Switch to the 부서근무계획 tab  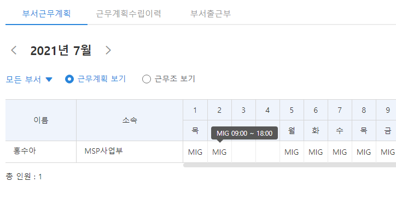click(x=46, y=13)
